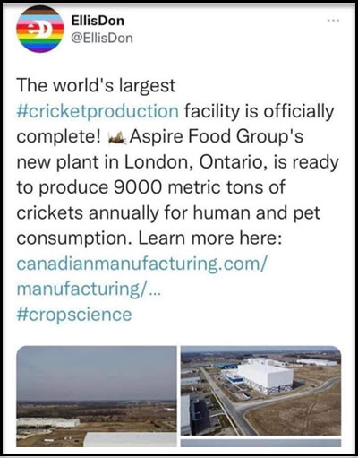The image size is (358, 458).
Task: View the right photo with white building
Action: 261,391
